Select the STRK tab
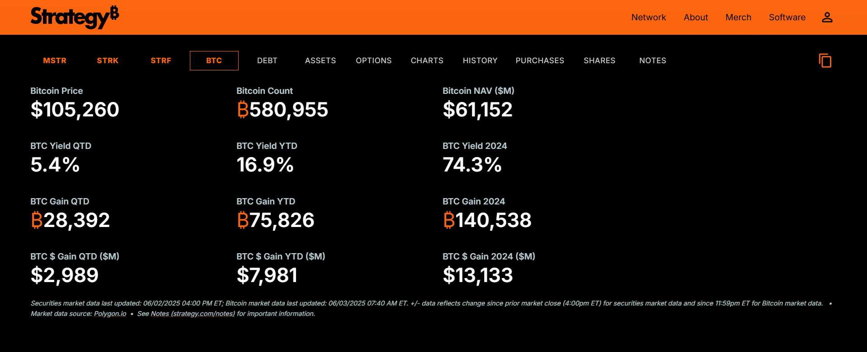The width and height of the screenshot is (867, 352). tap(108, 60)
